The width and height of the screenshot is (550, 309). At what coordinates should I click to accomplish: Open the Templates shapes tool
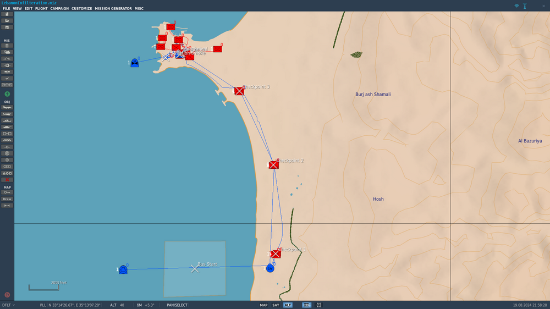point(7,173)
